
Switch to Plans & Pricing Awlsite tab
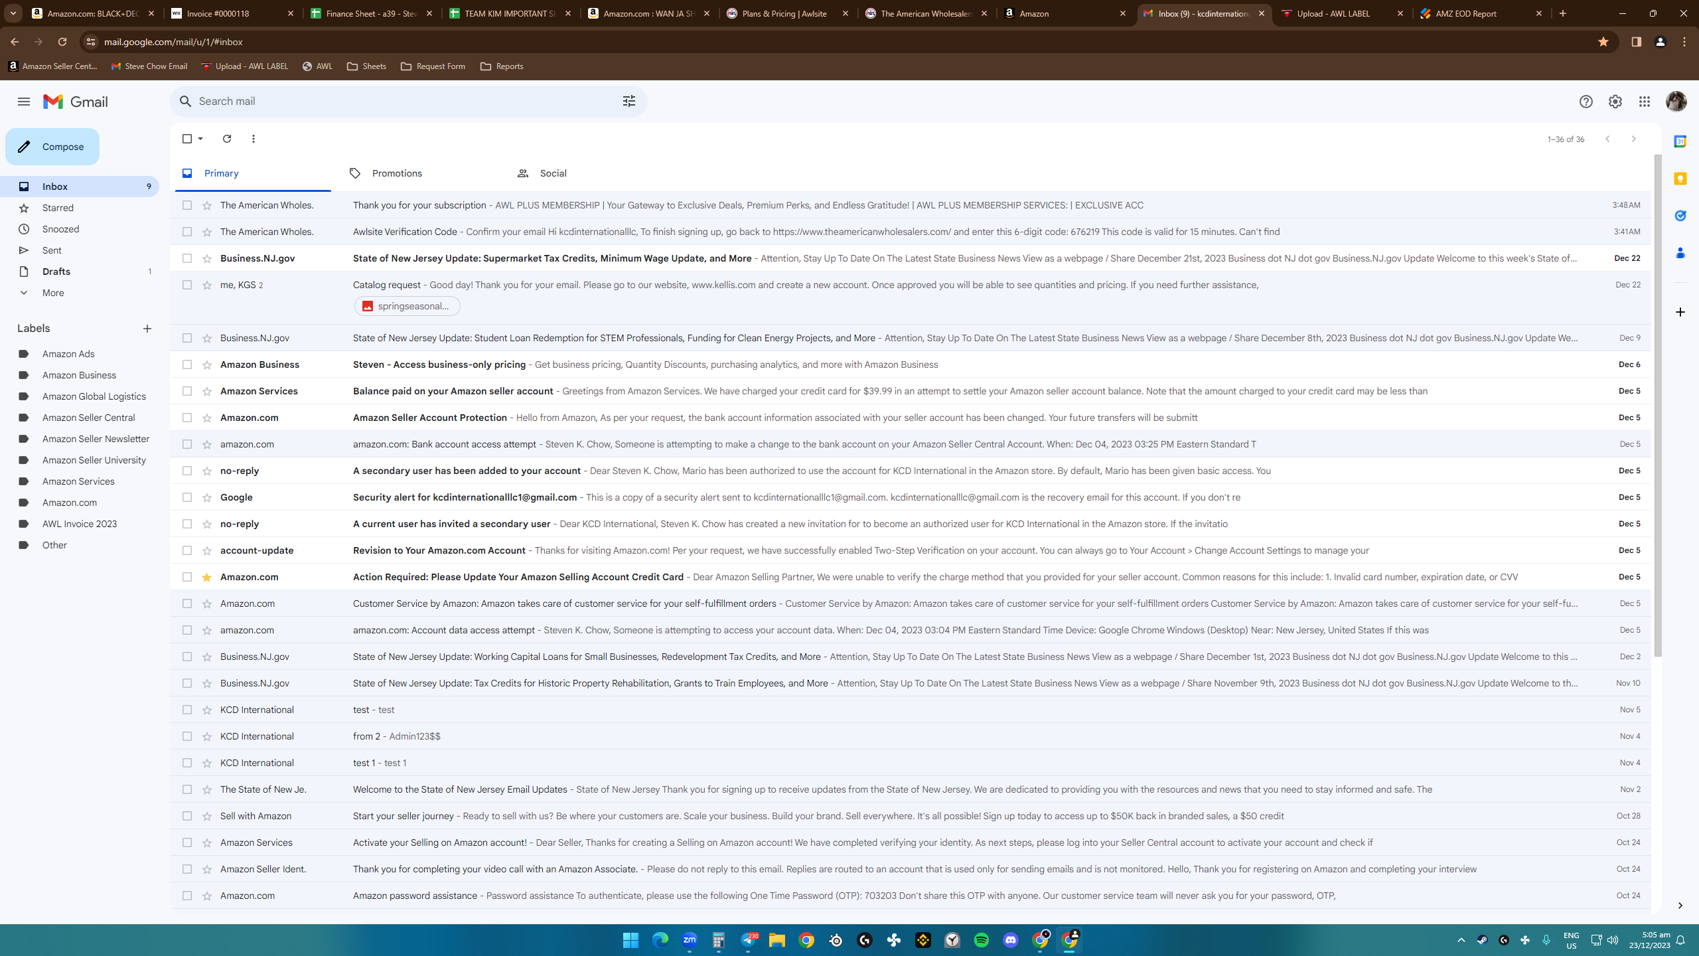click(787, 13)
